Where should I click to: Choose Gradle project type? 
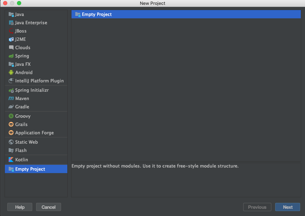pyautogui.click(x=36, y=107)
